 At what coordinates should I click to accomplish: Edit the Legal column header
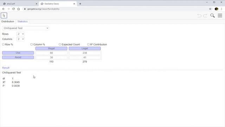pyautogui.click(x=85, y=49)
